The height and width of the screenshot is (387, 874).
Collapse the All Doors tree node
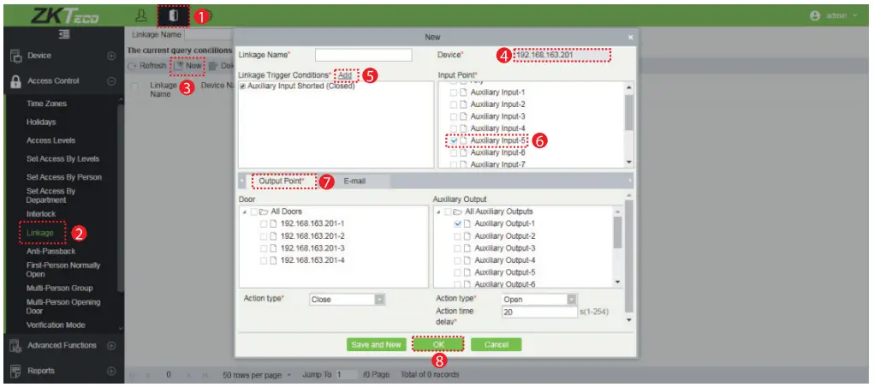pos(245,211)
